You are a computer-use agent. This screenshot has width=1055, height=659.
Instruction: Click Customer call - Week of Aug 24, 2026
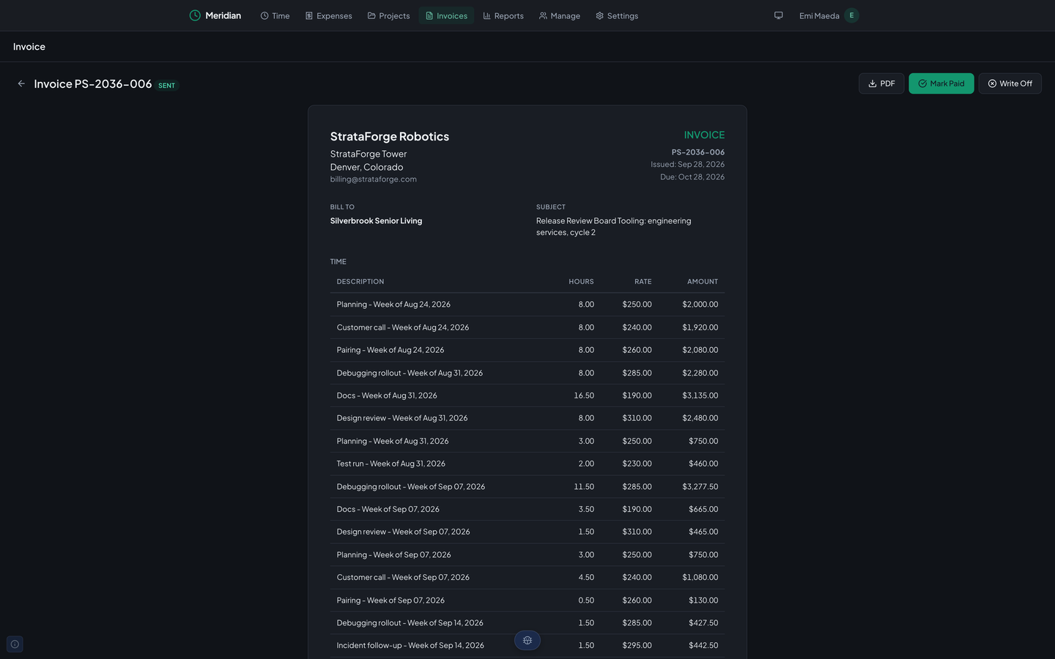pyautogui.click(x=527, y=327)
